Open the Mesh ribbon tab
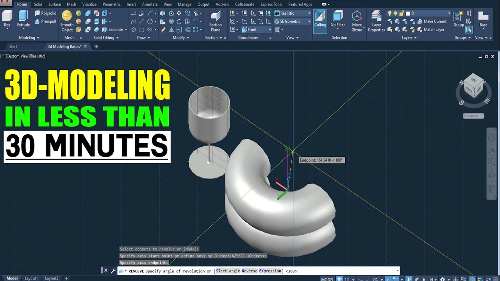 coord(71,4)
